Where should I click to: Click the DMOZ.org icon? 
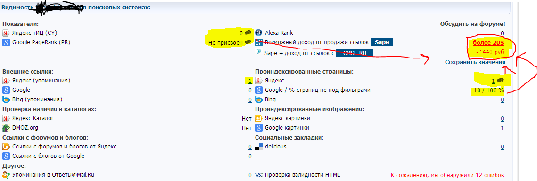coord(6,128)
